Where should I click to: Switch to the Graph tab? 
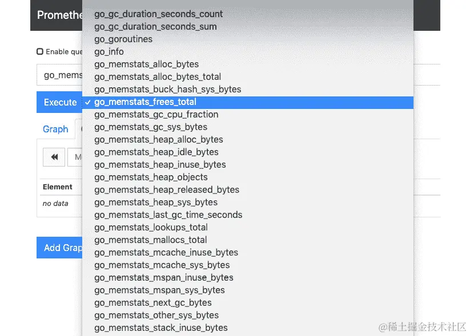(55, 129)
